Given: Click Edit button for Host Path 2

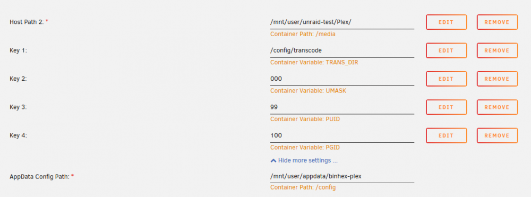Looking at the screenshot, I should [x=446, y=22].
